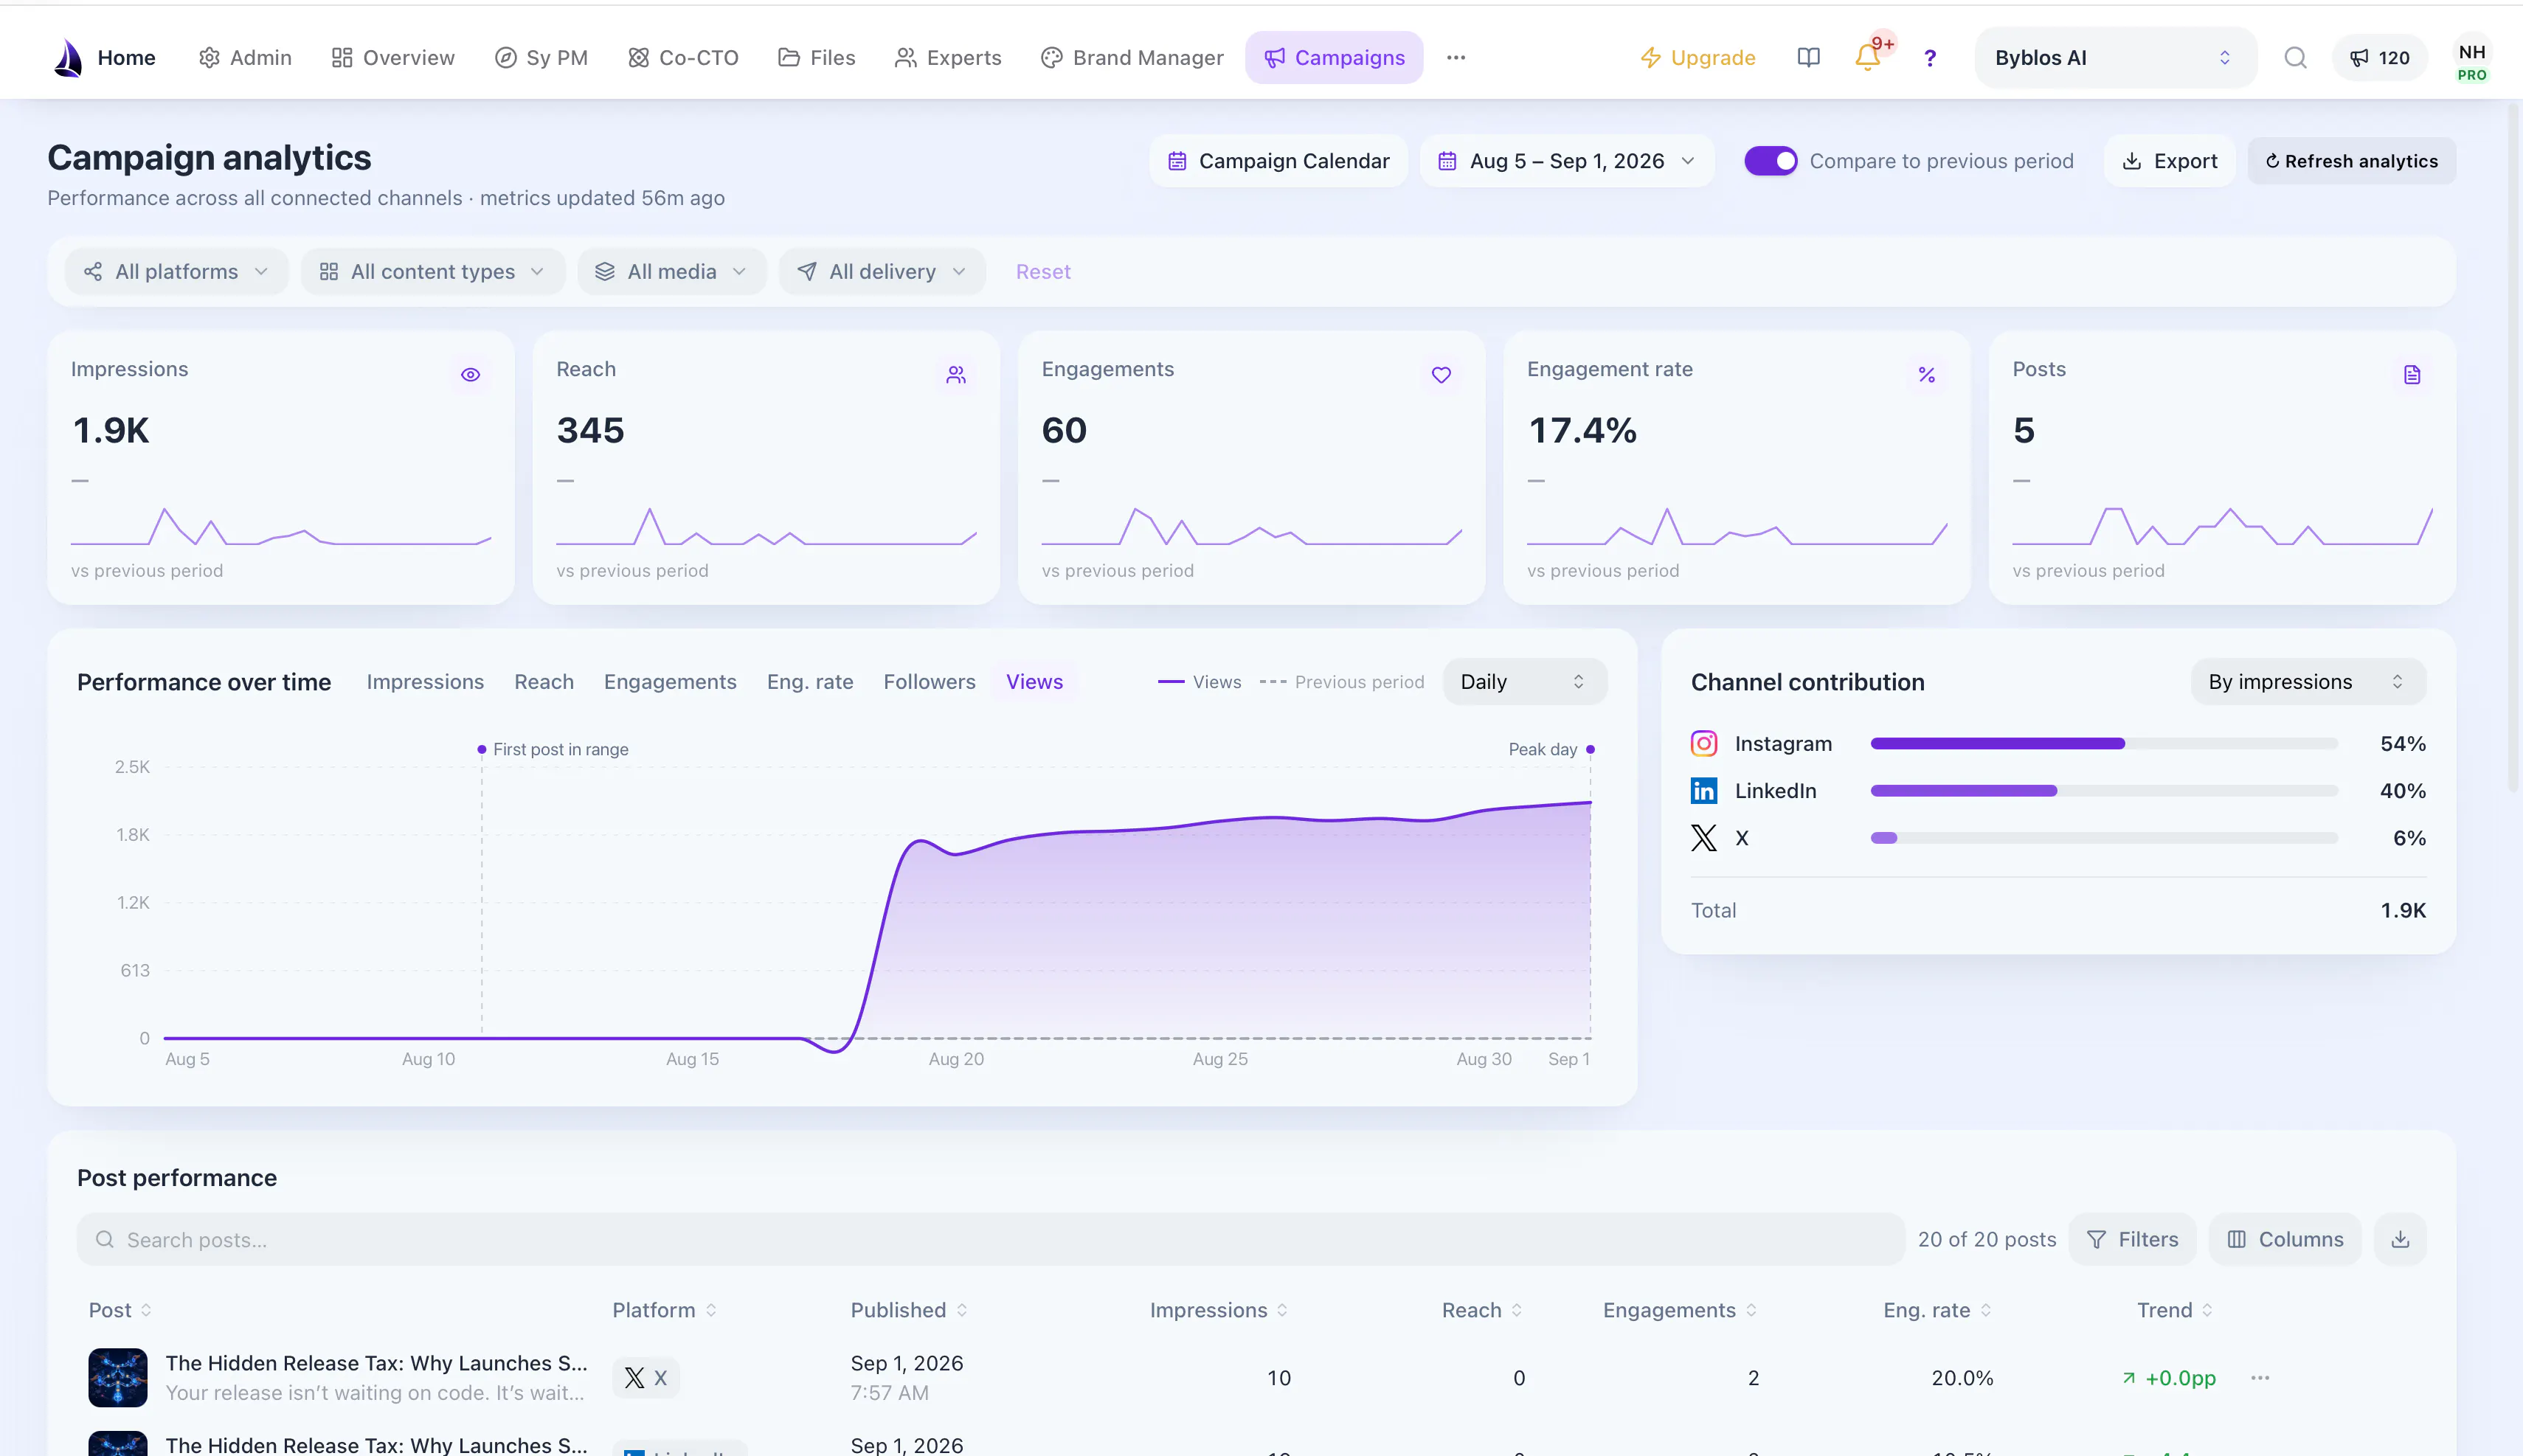Click the X 6% contribution bar
The width and height of the screenshot is (2523, 1456).
pos(2104,838)
